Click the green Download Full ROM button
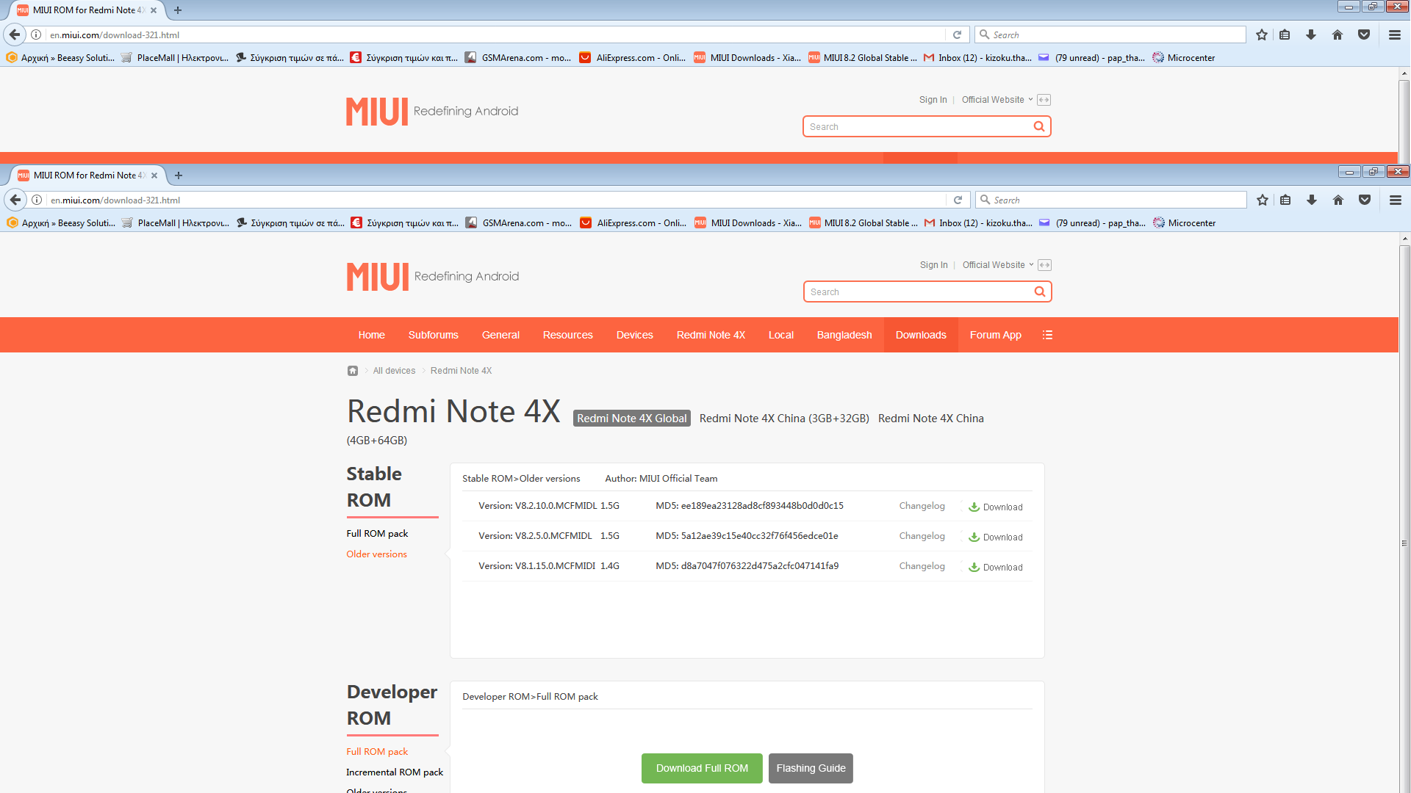Image resolution: width=1411 pixels, height=793 pixels. pos(702,768)
